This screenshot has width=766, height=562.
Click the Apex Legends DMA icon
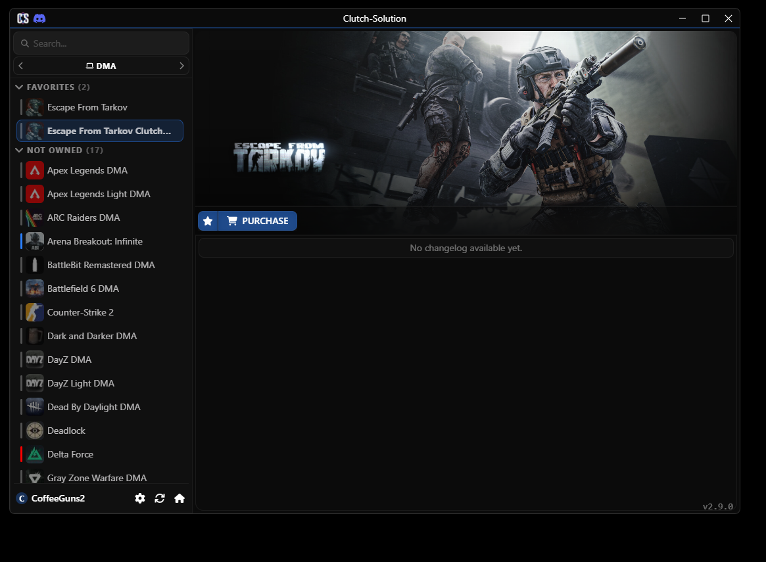(x=35, y=170)
